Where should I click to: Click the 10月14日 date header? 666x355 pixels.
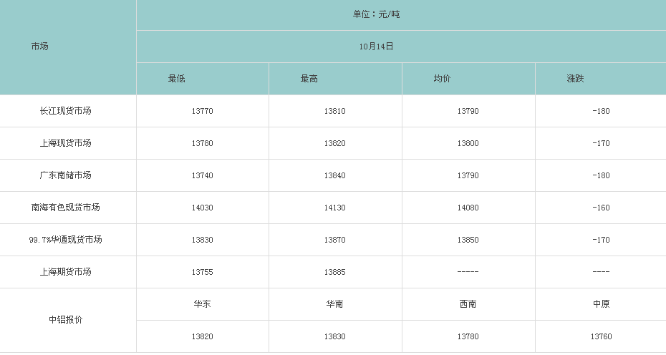coord(376,47)
